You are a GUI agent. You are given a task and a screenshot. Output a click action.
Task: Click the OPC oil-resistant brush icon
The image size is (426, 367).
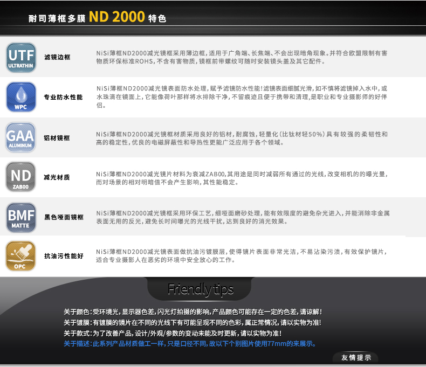pyautogui.click(x=20, y=255)
